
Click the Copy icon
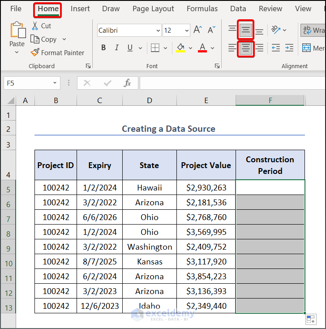click(x=34, y=39)
